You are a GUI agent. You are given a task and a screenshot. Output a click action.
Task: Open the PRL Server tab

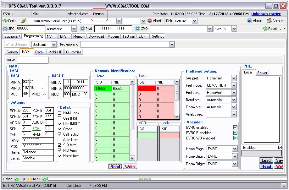coord(262,73)
